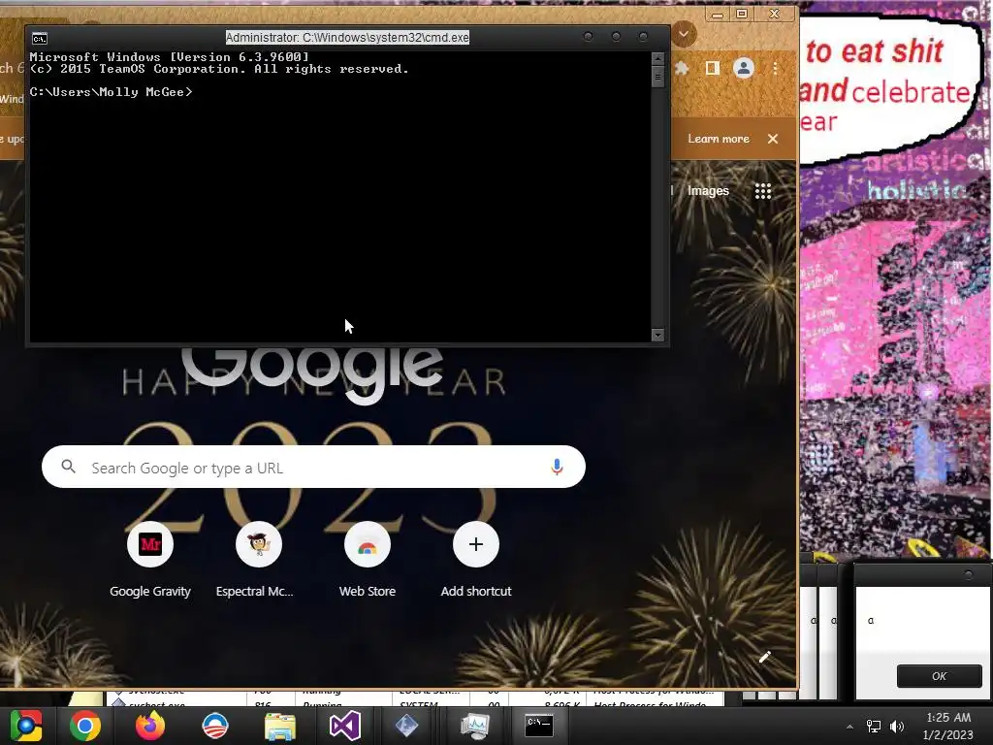Click cmd scrollbar up arrow

[658, 58]
